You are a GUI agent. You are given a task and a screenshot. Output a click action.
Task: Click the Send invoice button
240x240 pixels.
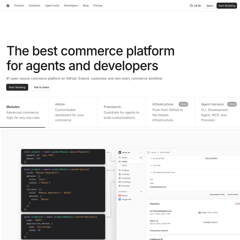[x=233, y=195]
